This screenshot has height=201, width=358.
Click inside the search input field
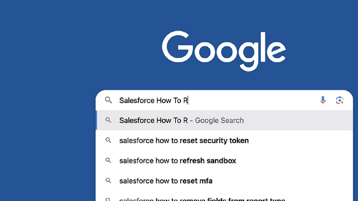point(230,100)
